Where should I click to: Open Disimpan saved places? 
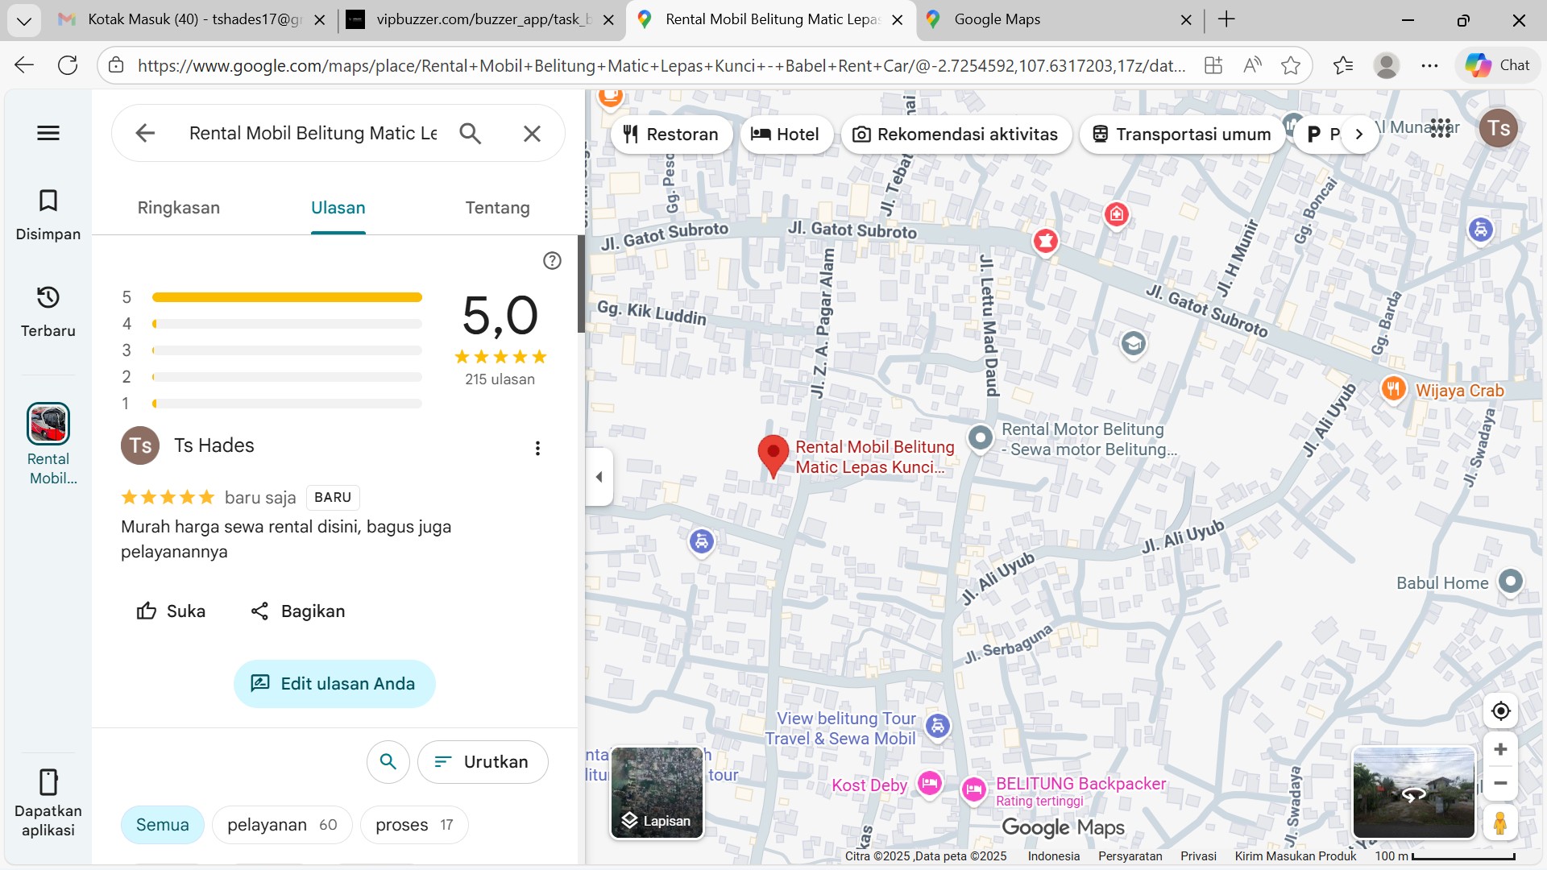[x=48, y=214]
